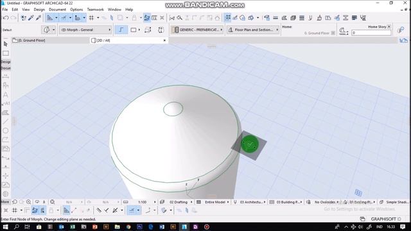Click the Zoom In magnifier icon

coord(28,202)
